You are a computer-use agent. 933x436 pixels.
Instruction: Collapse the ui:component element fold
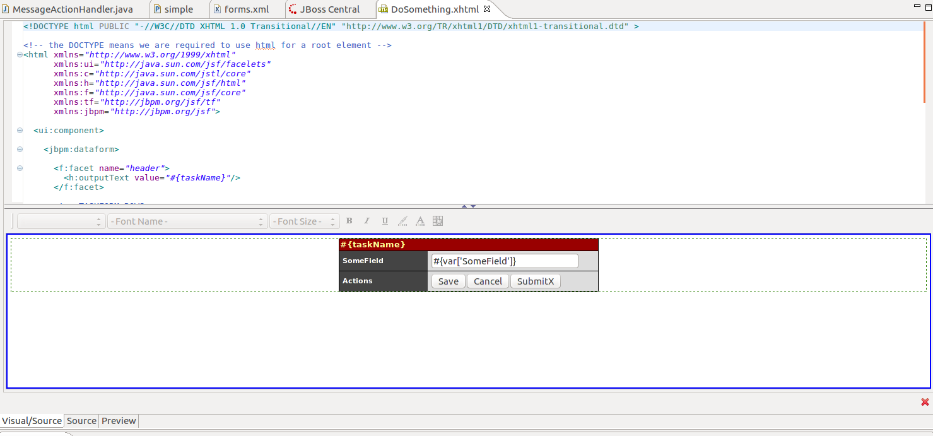[20, 131]
